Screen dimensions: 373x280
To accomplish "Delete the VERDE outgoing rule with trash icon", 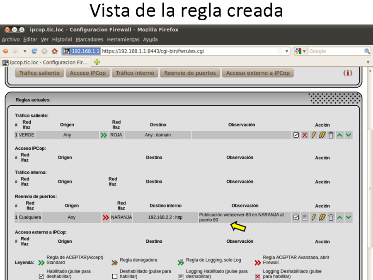I will click(332, 135).
